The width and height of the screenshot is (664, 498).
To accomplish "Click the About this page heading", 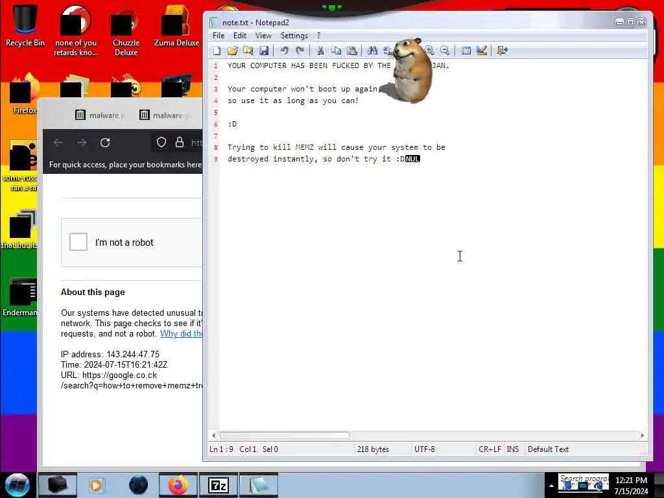I will coord(93,292).
